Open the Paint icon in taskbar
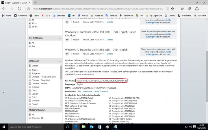 point(107,127)
